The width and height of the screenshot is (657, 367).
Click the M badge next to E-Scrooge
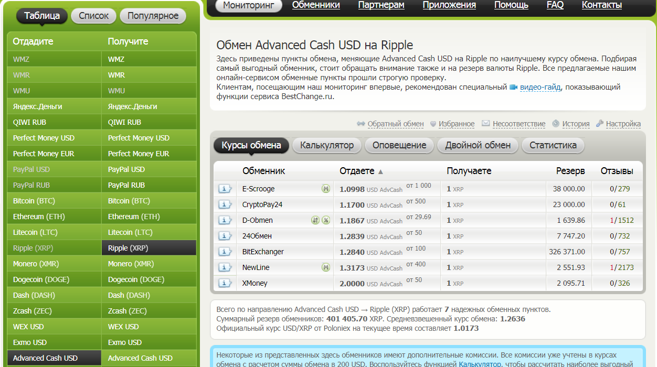(326, 189)
